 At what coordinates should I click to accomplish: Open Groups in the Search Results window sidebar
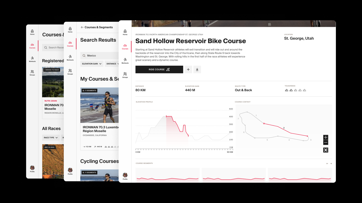pyautogui.click(x=70, y=72)
